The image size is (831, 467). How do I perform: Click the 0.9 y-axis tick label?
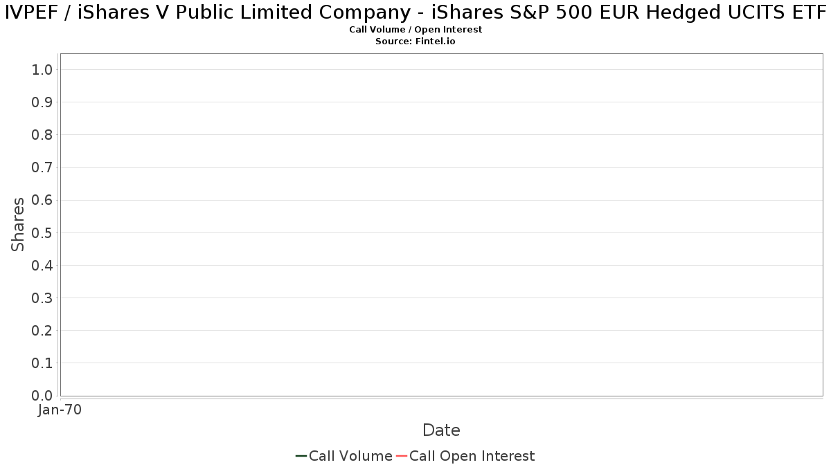42,102
